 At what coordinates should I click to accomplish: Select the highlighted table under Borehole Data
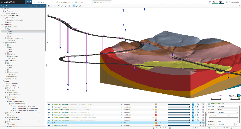point(10,32)
